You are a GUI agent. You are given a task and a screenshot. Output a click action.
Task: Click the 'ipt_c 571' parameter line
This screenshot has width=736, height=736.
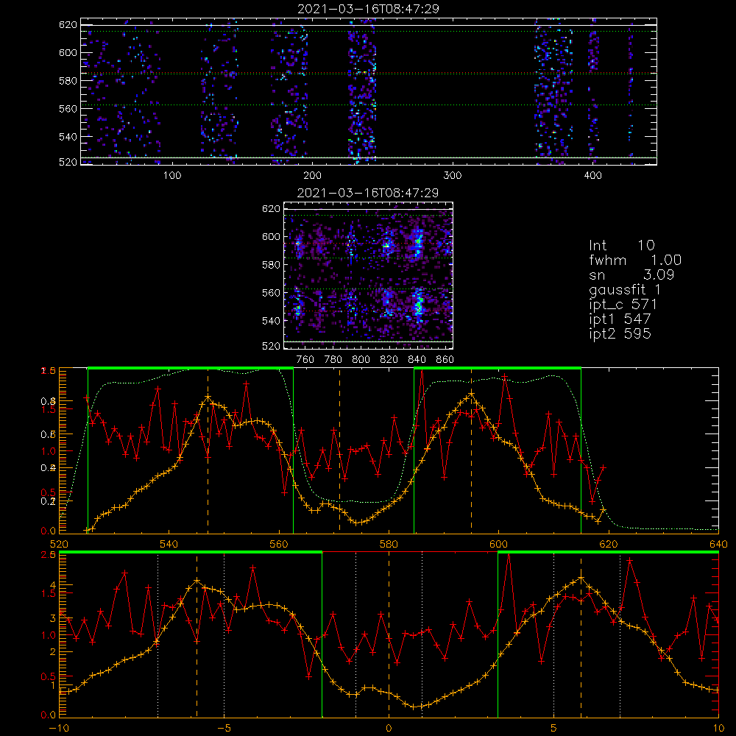point(623,305)
